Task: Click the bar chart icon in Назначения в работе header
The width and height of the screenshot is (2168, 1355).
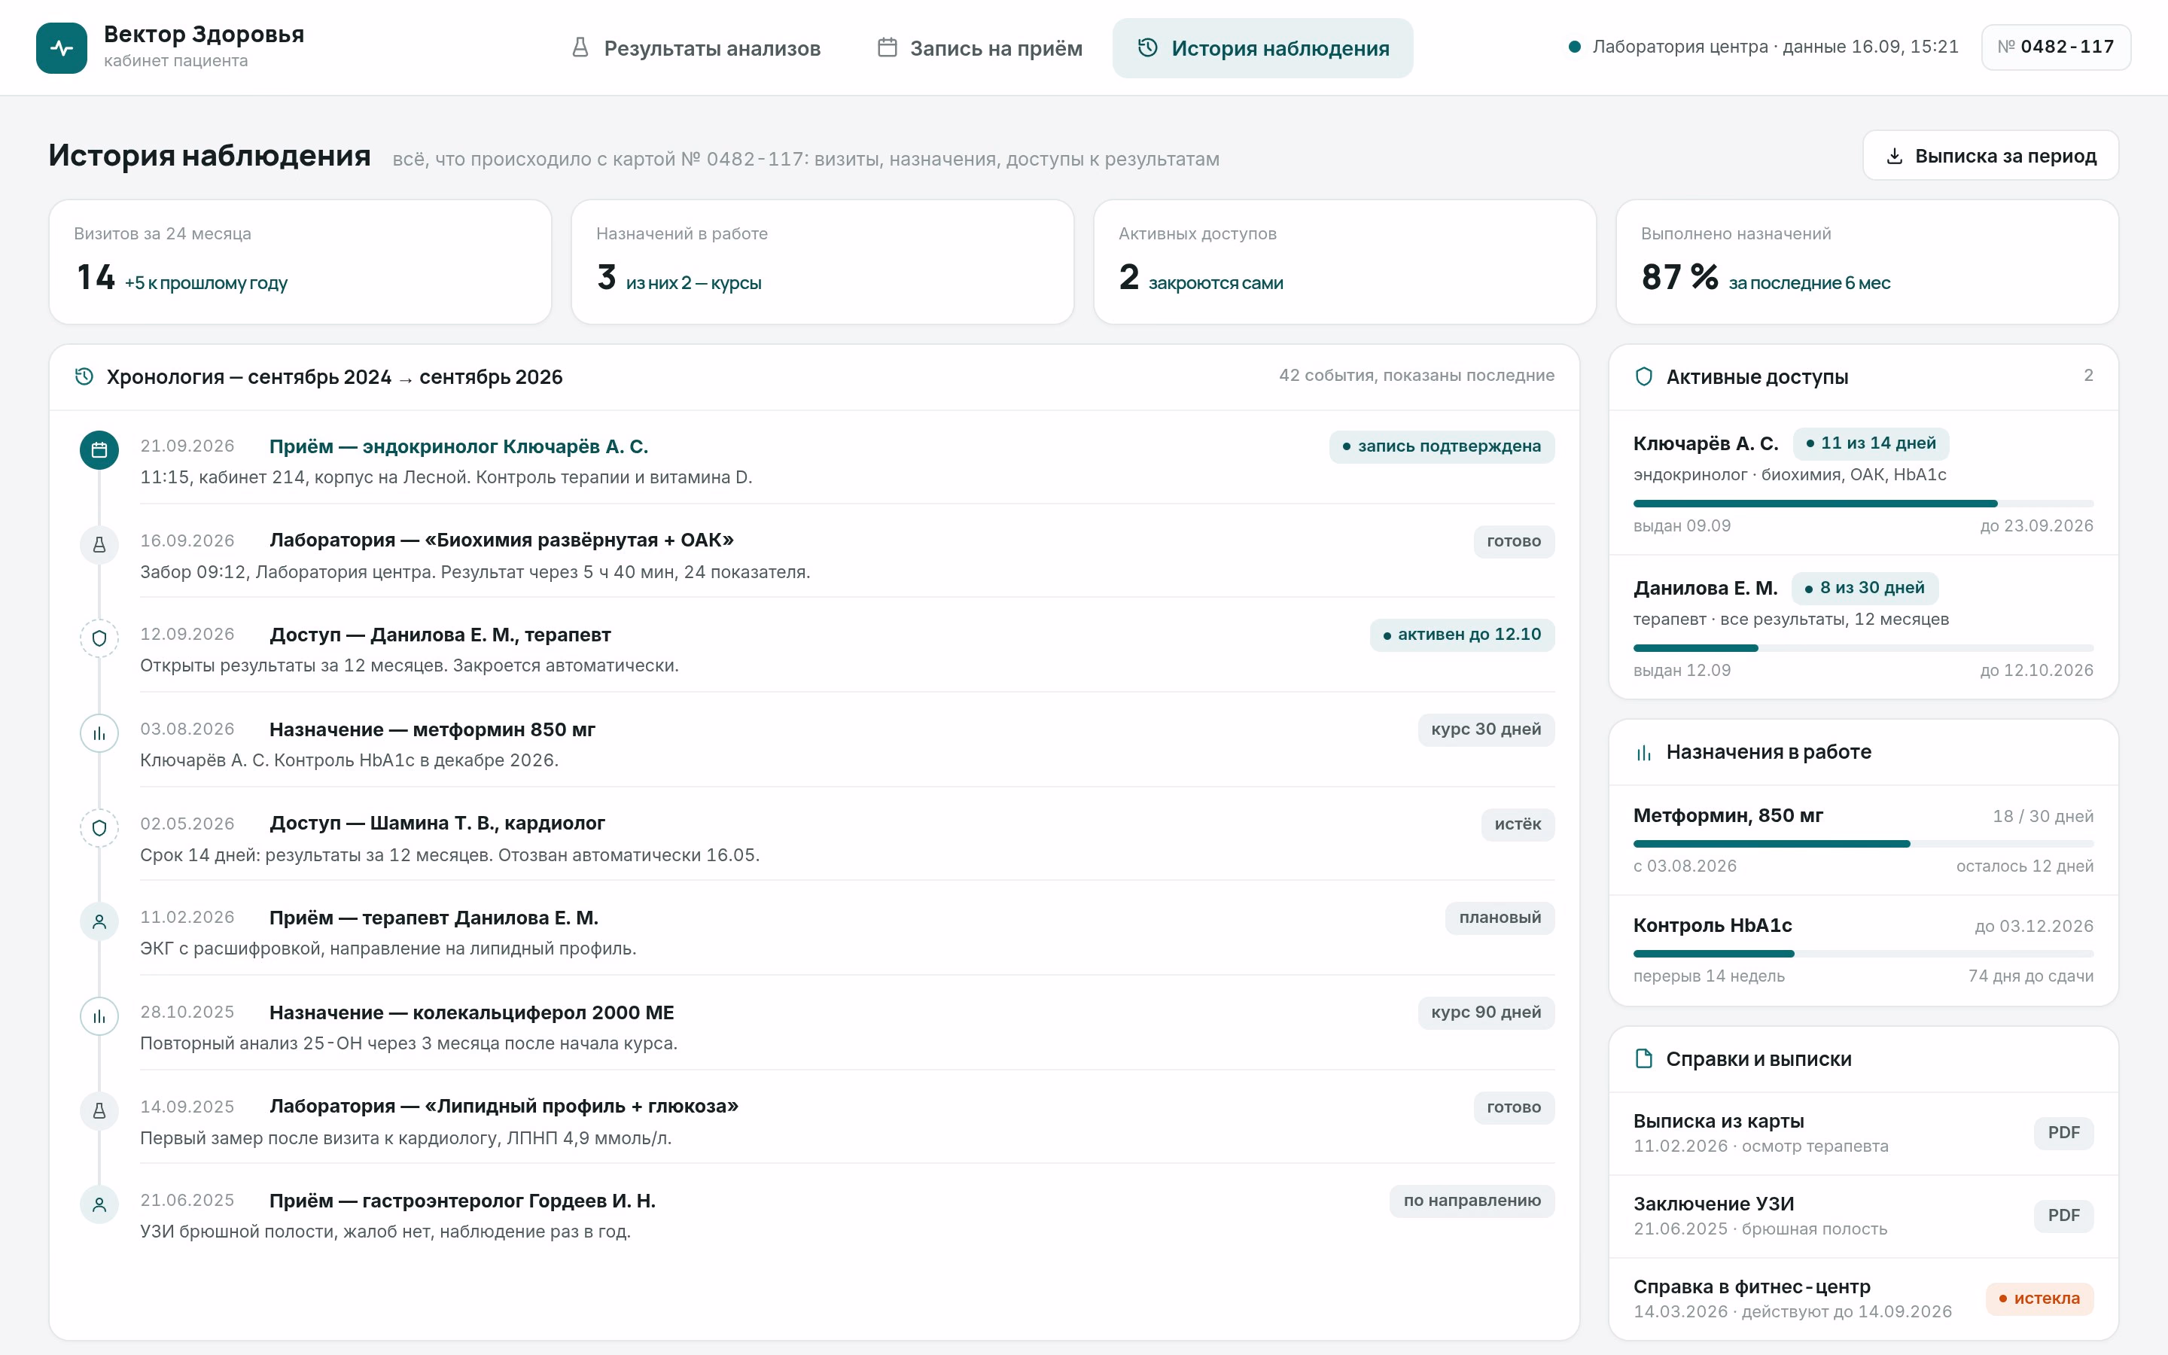Action: pyautogui.click(x=1644, y=753)
